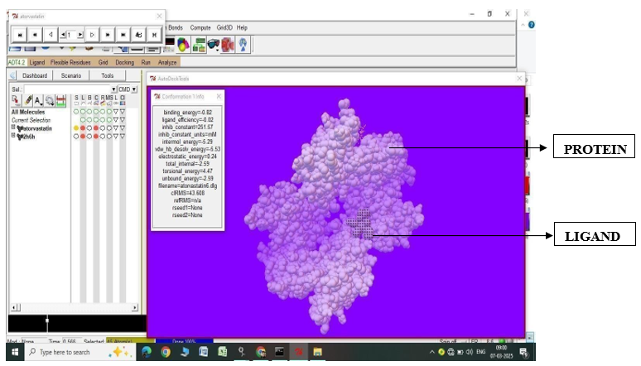Click the color wheel toolbar icon
This screenshot has width=641, height=366.
pyautogui.click(x=184, y=45)
